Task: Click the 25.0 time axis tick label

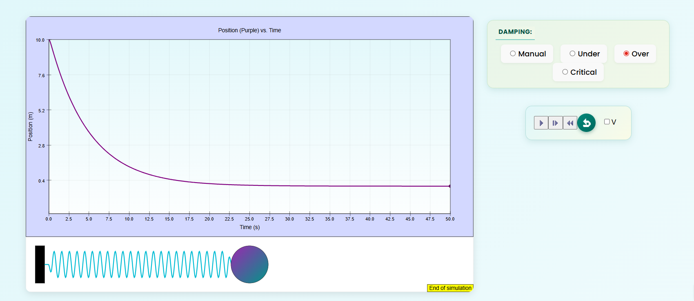Action: [x=249, y=219]
